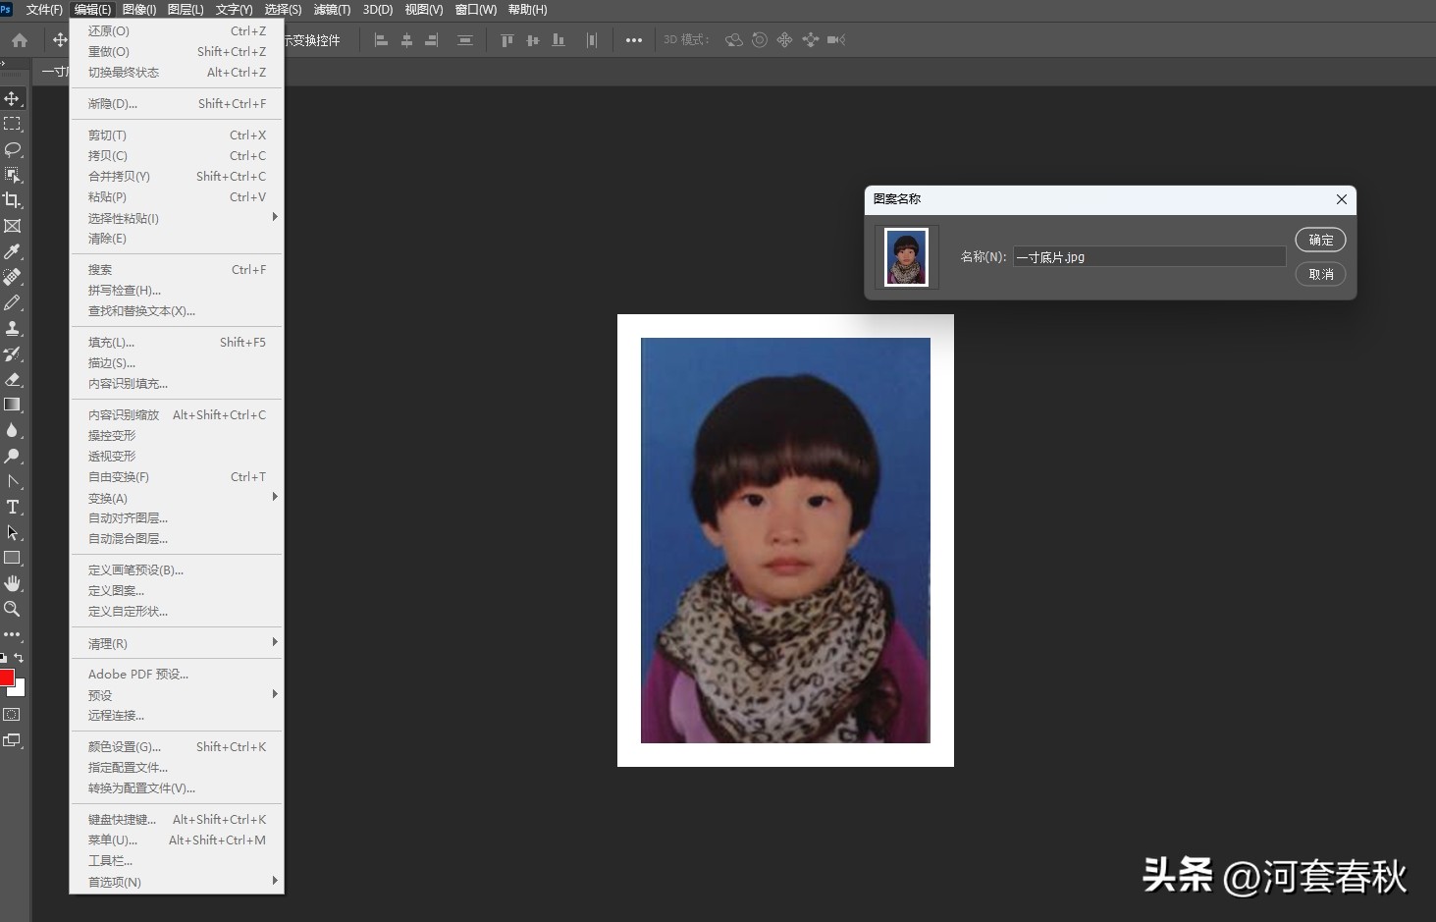Select the Crop tool
Viewport: 1436px width, 922px height.
pyautogui.click(x=13, y=200)
